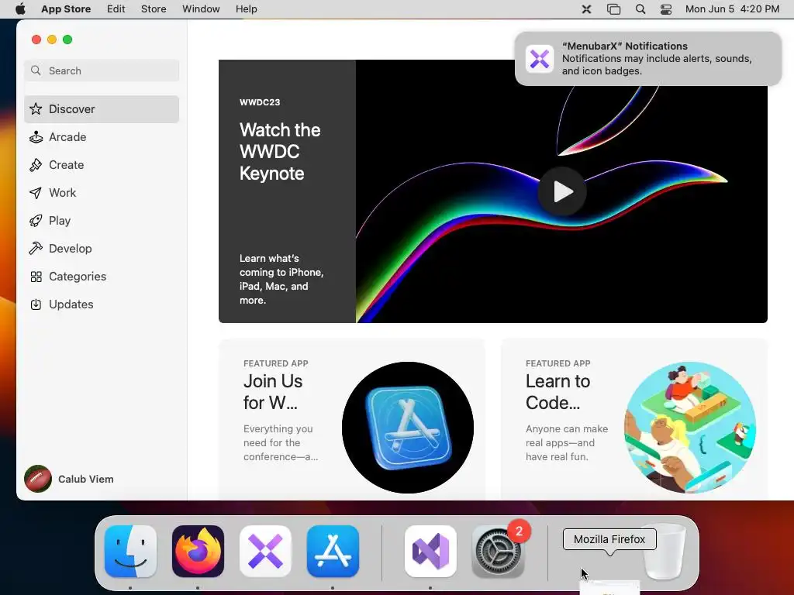Click the Create paintbrush icon

(36, 165)
